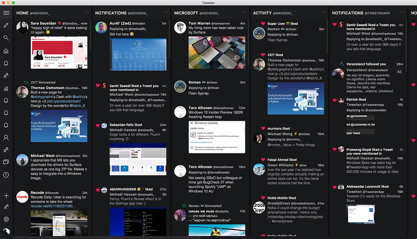Click the @fabric_8 mention in the HOME column
Viewport: 417px width, 239px height.
(x=77, y=105)
